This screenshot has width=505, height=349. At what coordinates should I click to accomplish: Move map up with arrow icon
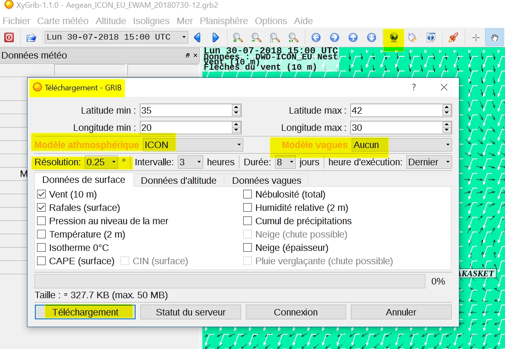pyautogui.click(x=353, y=37)
